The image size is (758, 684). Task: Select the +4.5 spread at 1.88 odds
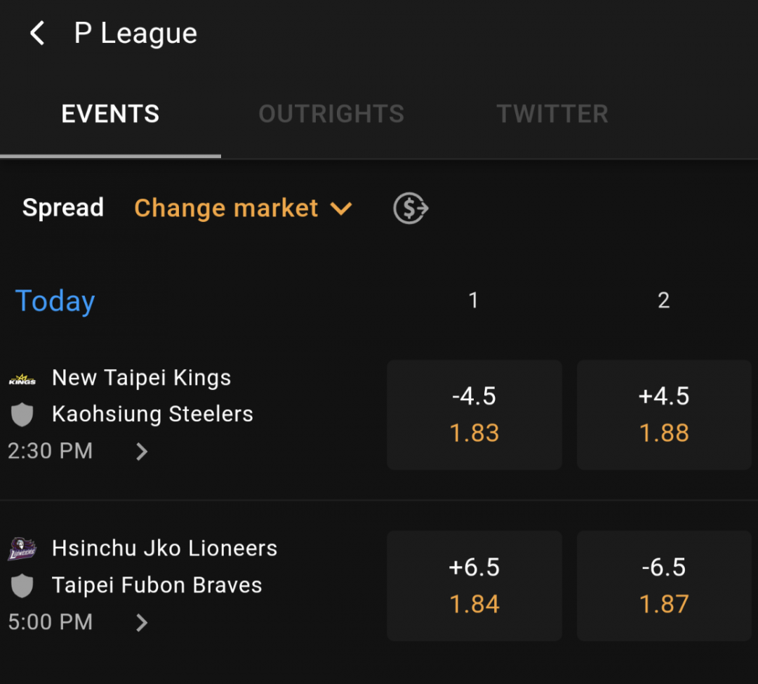click(664, 414)
